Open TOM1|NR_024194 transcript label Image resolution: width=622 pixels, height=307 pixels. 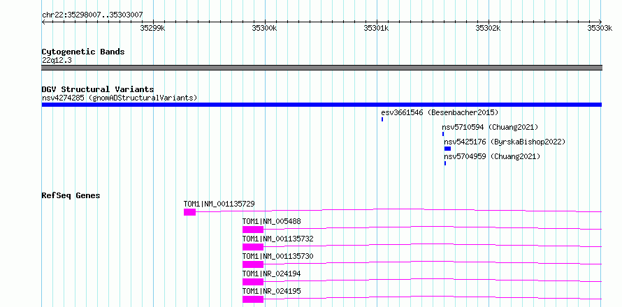[271, 274]
